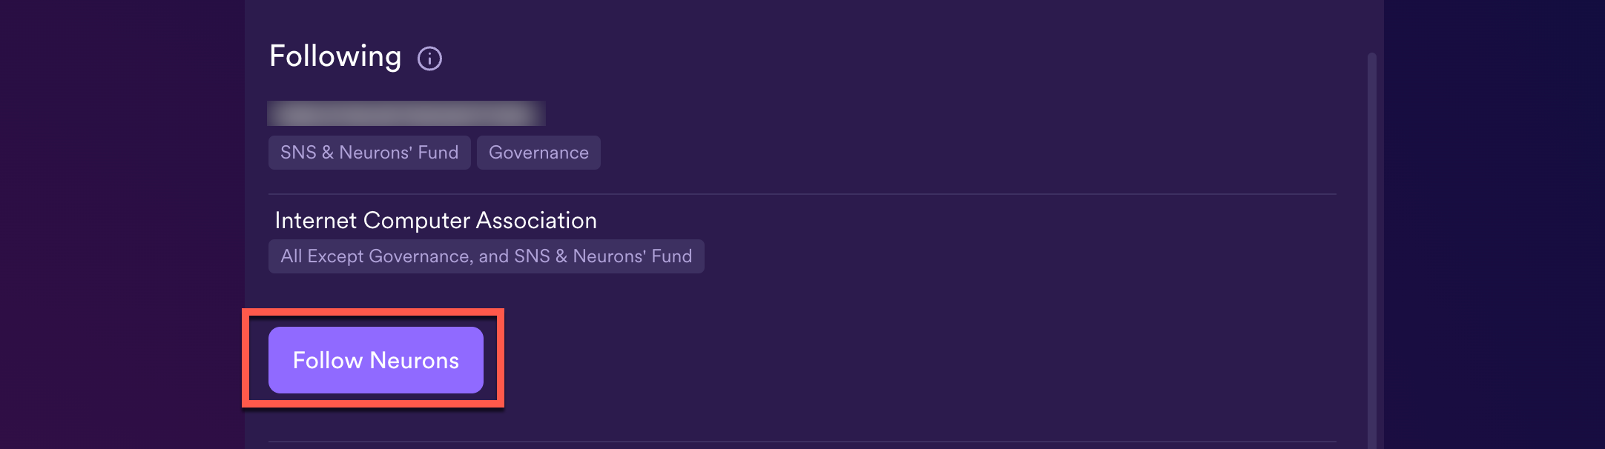The height and width of the screenshot is (449, 1605).
Task: Click the circled i beside the Following heading
Action: click(430, 57)
